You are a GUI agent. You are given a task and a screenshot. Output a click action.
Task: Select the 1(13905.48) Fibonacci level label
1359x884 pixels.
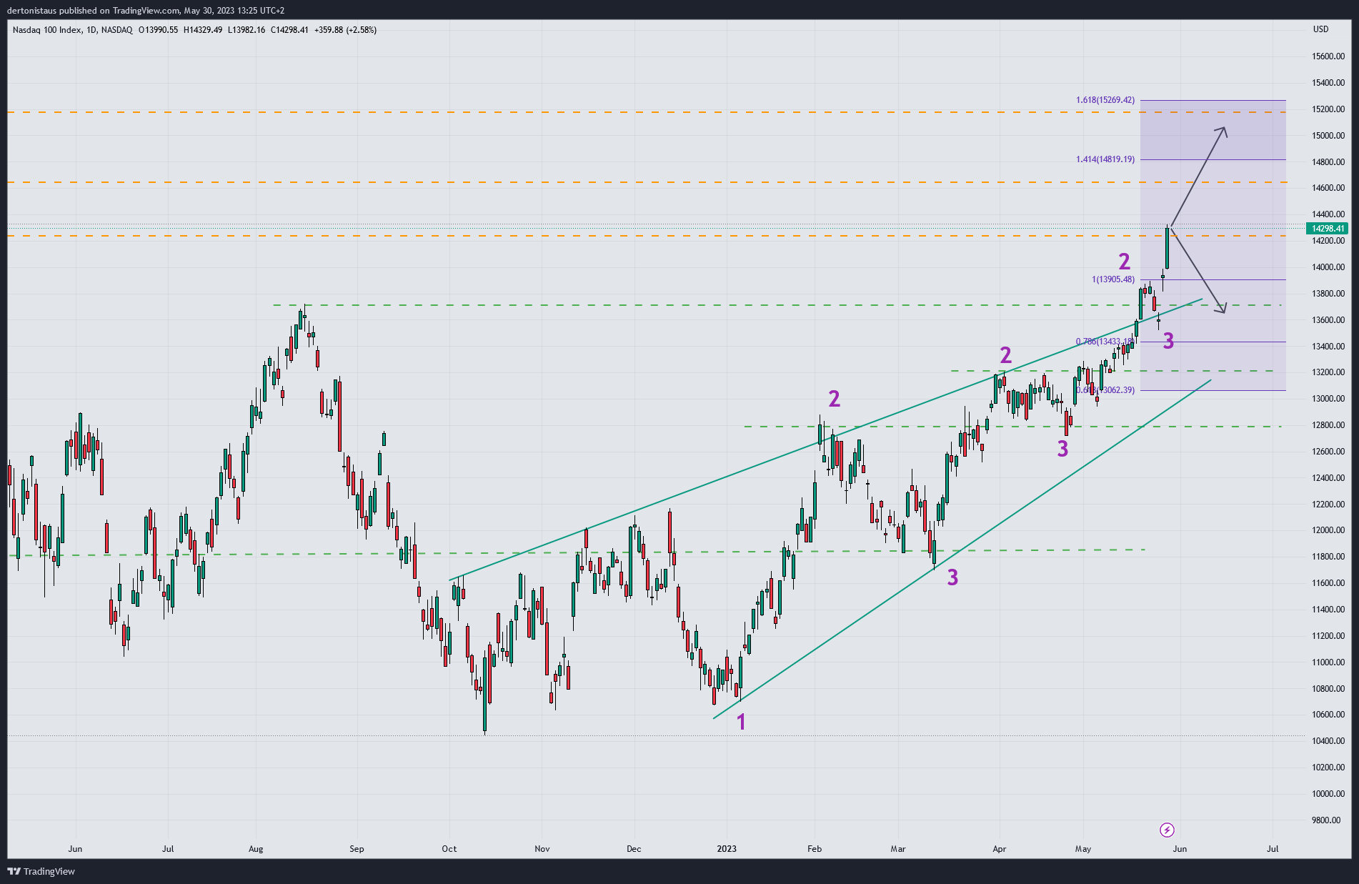[x=1112, y=279]
